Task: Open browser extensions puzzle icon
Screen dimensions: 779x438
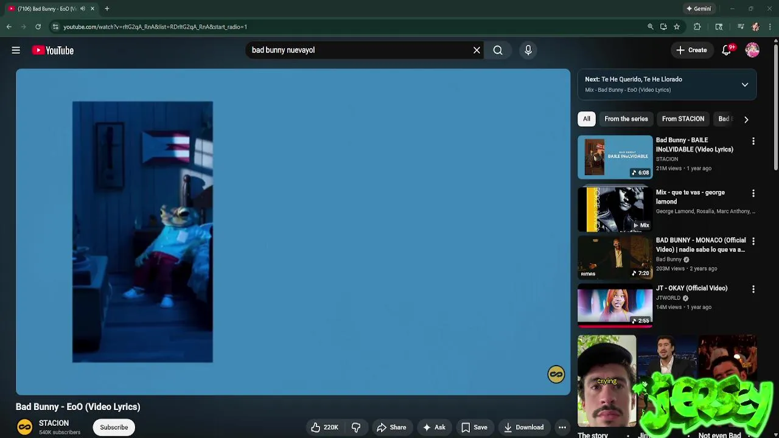Action: (697, 27)
